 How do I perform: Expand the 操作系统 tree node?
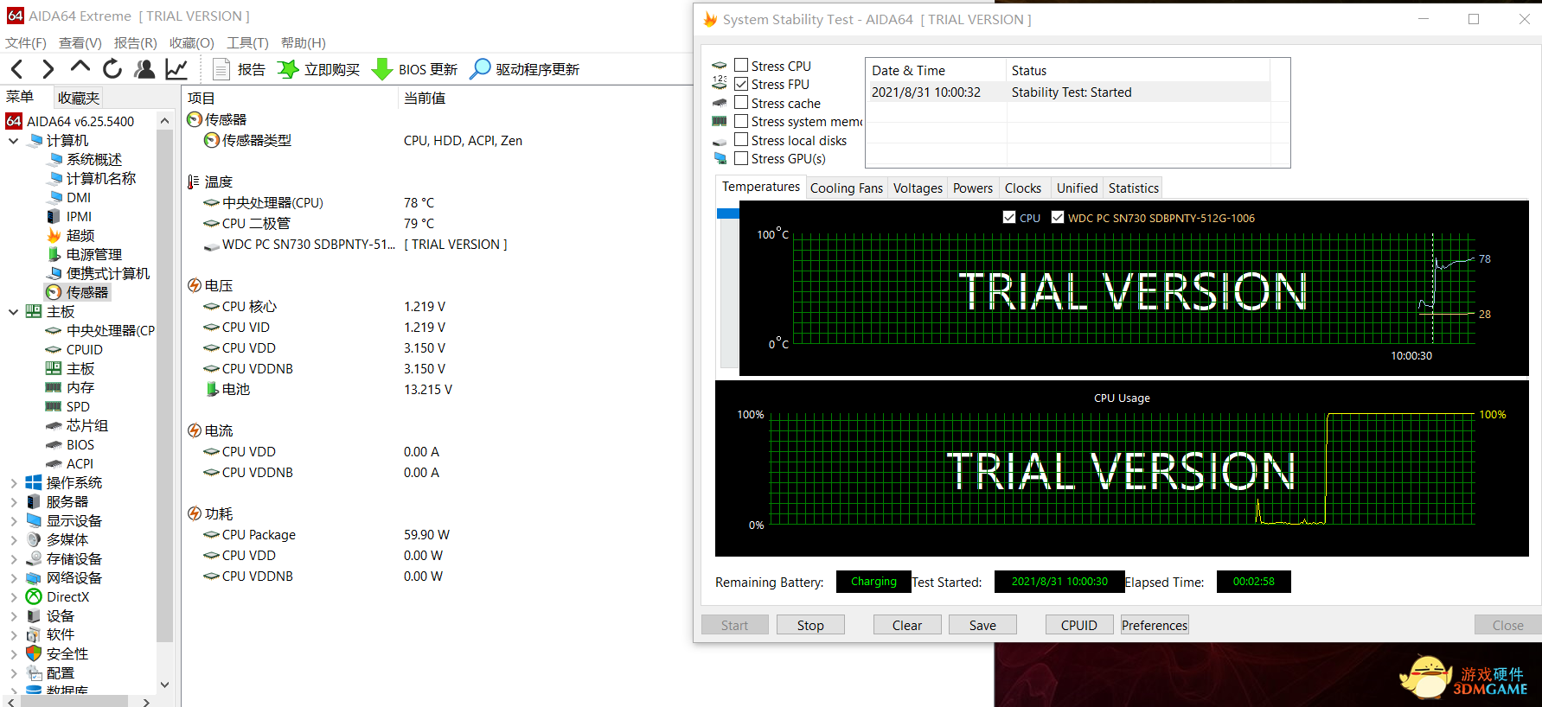13,483
